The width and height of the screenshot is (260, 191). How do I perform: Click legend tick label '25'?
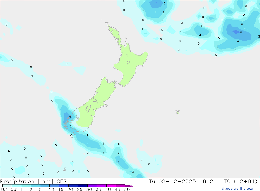[80, 189]
